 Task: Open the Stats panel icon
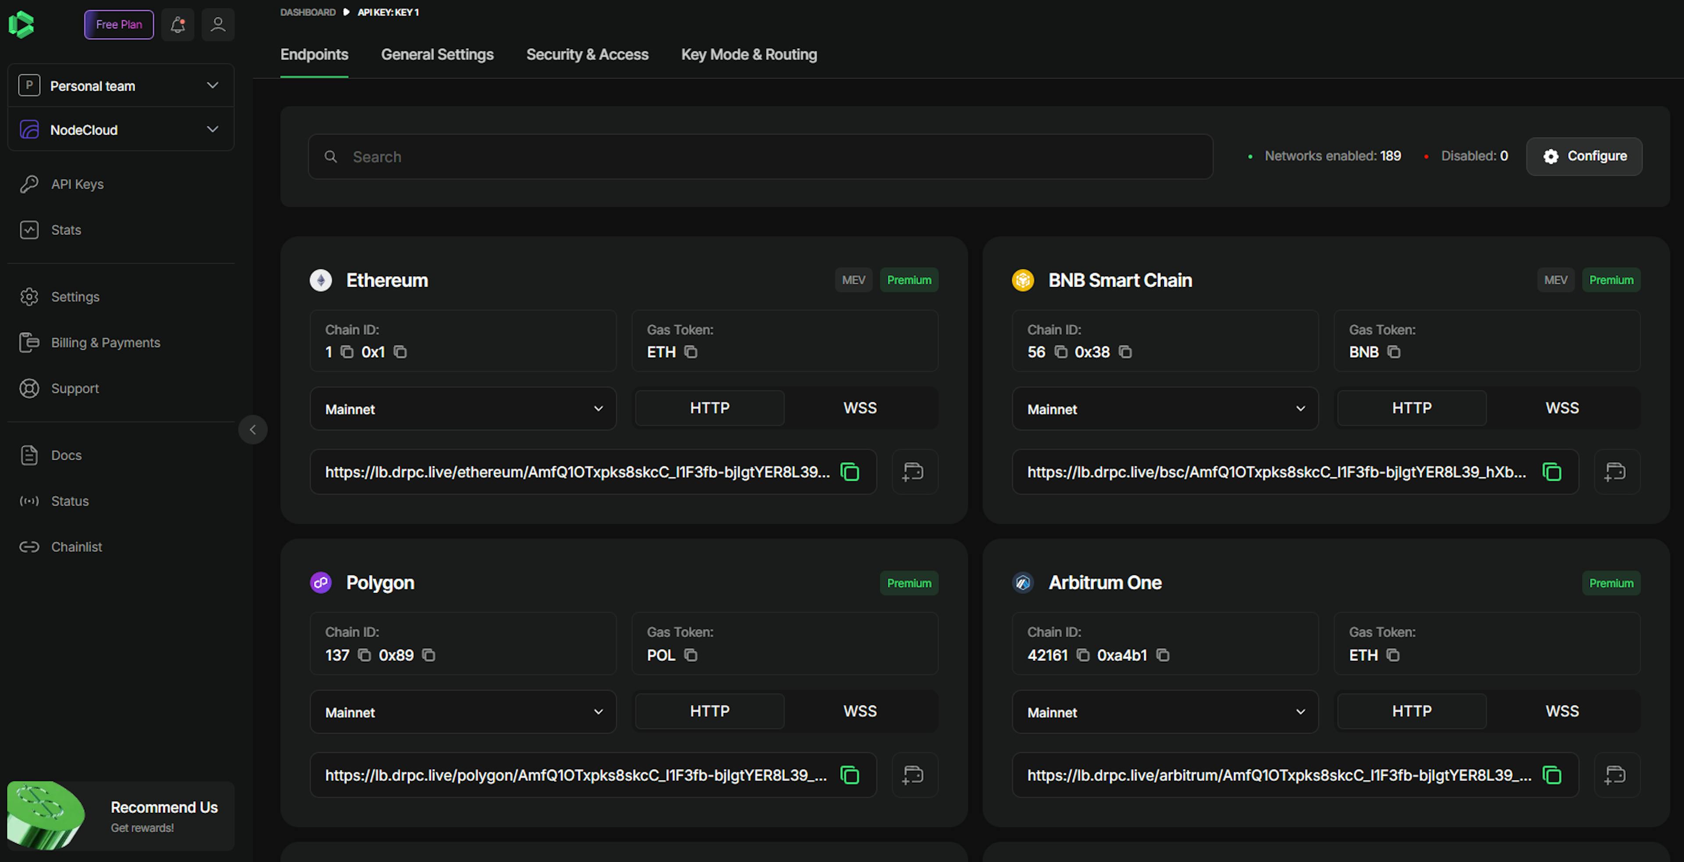point(29,229)
